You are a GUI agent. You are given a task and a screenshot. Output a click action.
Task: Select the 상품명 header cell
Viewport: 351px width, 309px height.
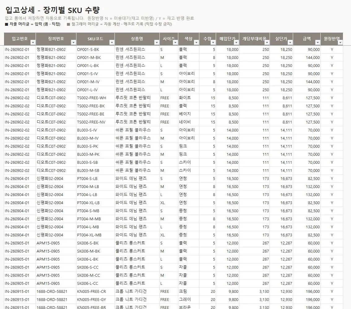(137, 39)
